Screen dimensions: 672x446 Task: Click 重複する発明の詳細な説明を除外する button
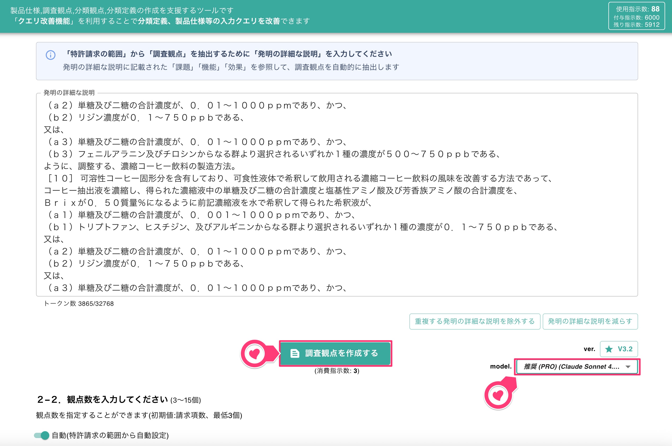475,321
